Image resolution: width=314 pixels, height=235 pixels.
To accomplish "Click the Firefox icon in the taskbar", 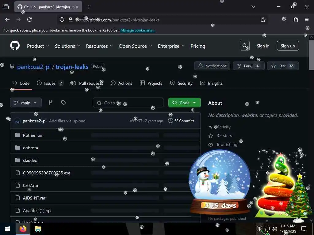I will click(x=23, y=229).
